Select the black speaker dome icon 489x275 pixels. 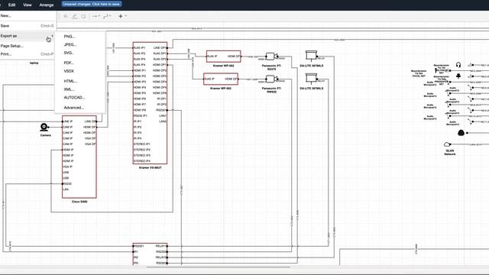coord(461,133)
